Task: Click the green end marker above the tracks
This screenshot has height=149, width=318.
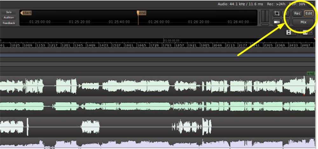Action: (310, 74)
